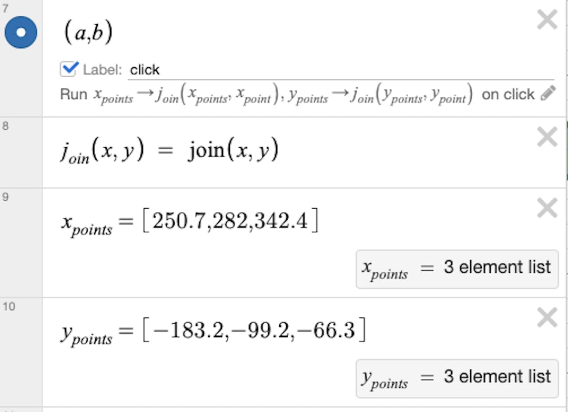Toggle visibility of the (a,b) point
The height and width of the screenshot is (412, 568).
click(21, 32)
